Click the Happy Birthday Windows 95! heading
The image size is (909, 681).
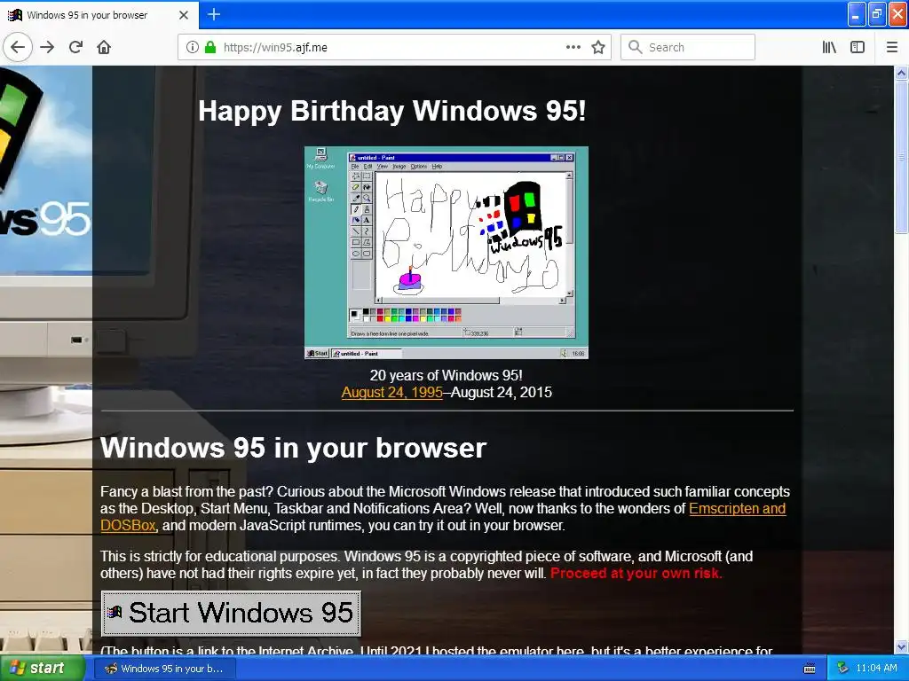[391, 111]
